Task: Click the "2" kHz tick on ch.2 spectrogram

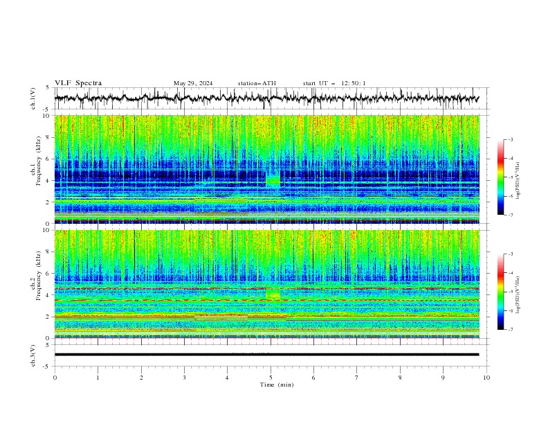Action: coord(48,317)
